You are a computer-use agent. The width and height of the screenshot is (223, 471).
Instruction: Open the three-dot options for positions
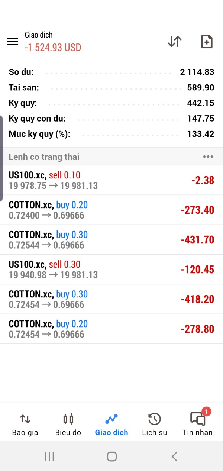(x=208, y=157)
